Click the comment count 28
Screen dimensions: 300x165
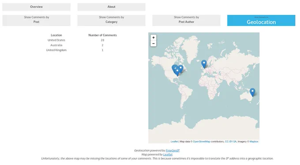102,40
